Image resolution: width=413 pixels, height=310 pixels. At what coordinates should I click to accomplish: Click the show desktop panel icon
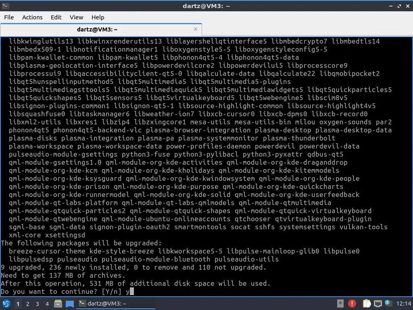tap(69, 304)
